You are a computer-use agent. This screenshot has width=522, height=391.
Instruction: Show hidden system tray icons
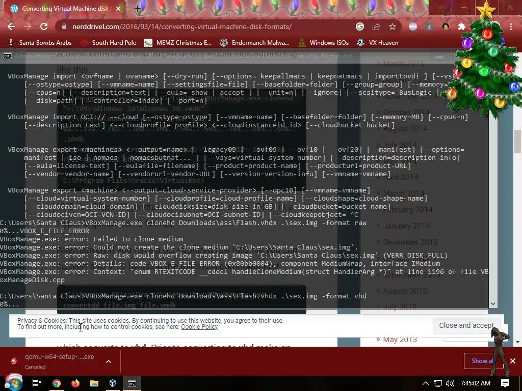coord(426,383)
